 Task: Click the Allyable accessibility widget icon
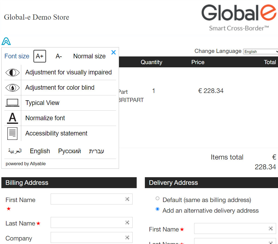(6, 41)
